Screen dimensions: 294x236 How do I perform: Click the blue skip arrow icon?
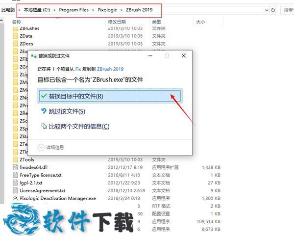44,111
